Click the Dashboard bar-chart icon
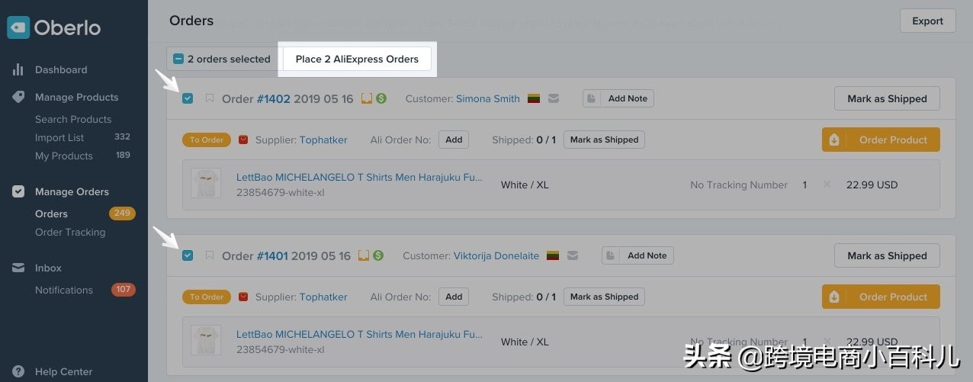This screenshot has height=382, width=973. click(18, 69)
